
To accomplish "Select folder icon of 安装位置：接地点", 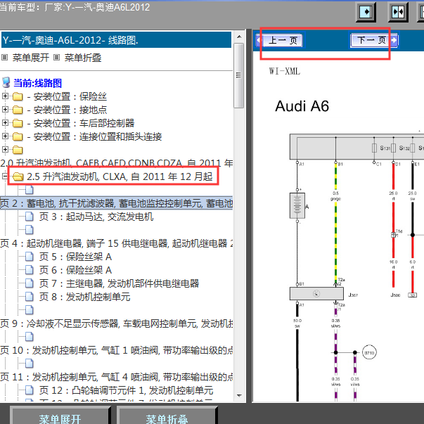I will pyautogui.click(x=18, y=110).
